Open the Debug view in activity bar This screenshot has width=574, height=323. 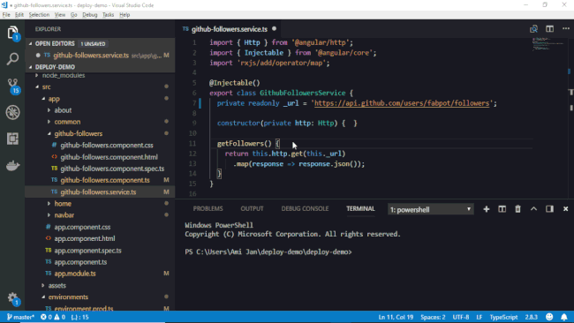[x=13, y=112]
